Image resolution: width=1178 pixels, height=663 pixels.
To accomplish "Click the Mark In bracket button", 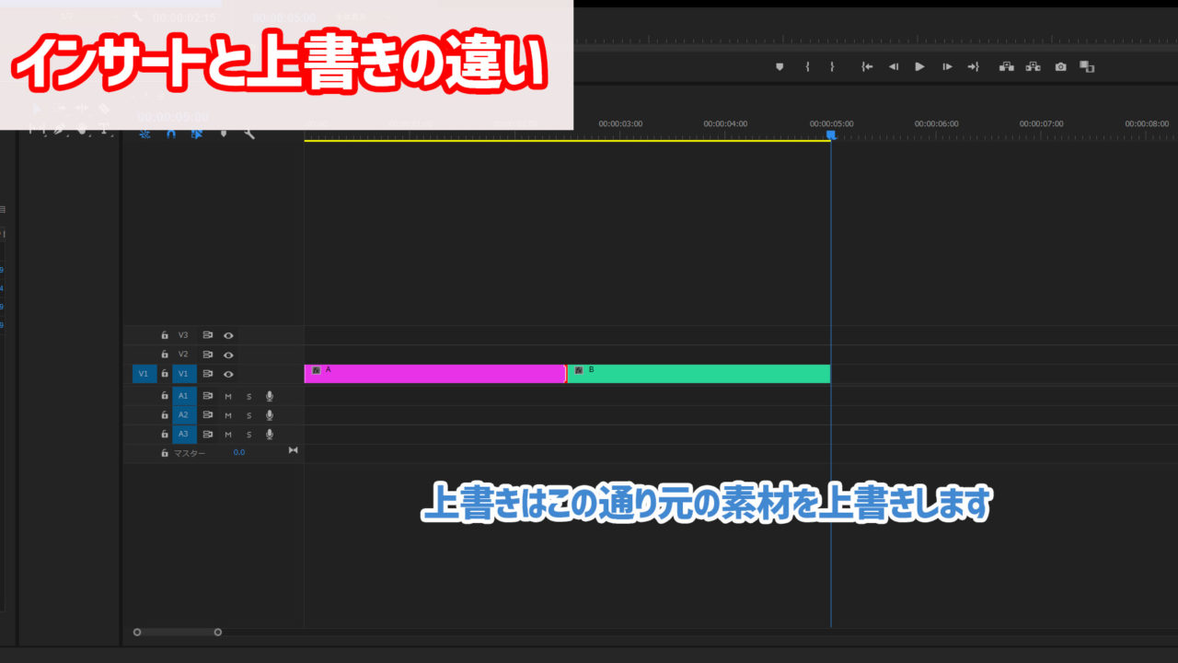I will [x=807, y=66].
